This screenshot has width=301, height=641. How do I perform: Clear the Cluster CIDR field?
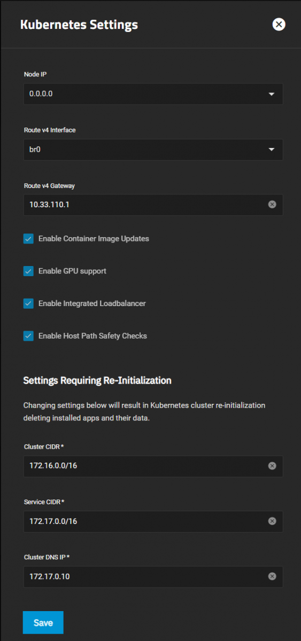(x=272, y=466)
